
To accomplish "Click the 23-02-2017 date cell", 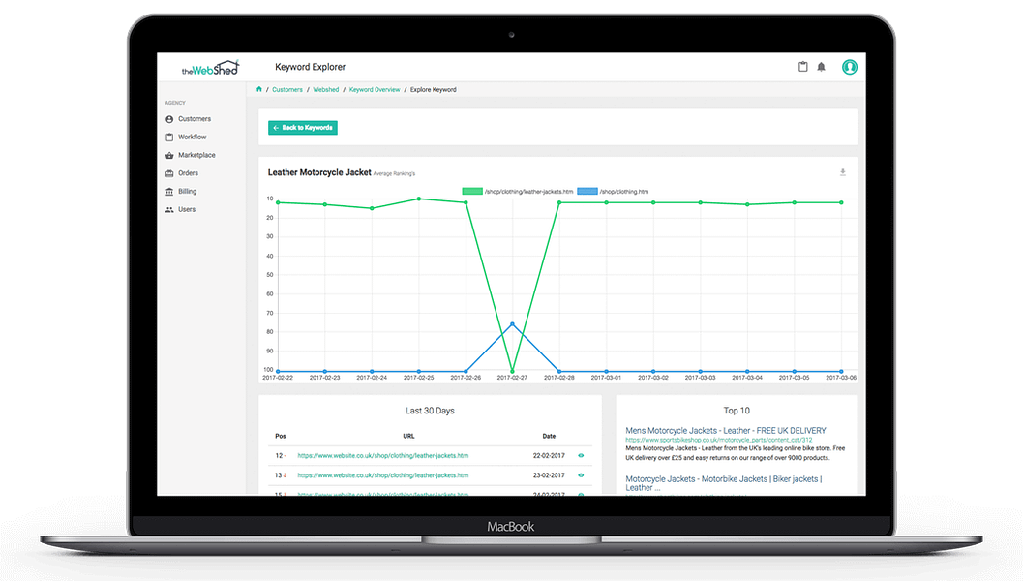I will pos(549,475).
